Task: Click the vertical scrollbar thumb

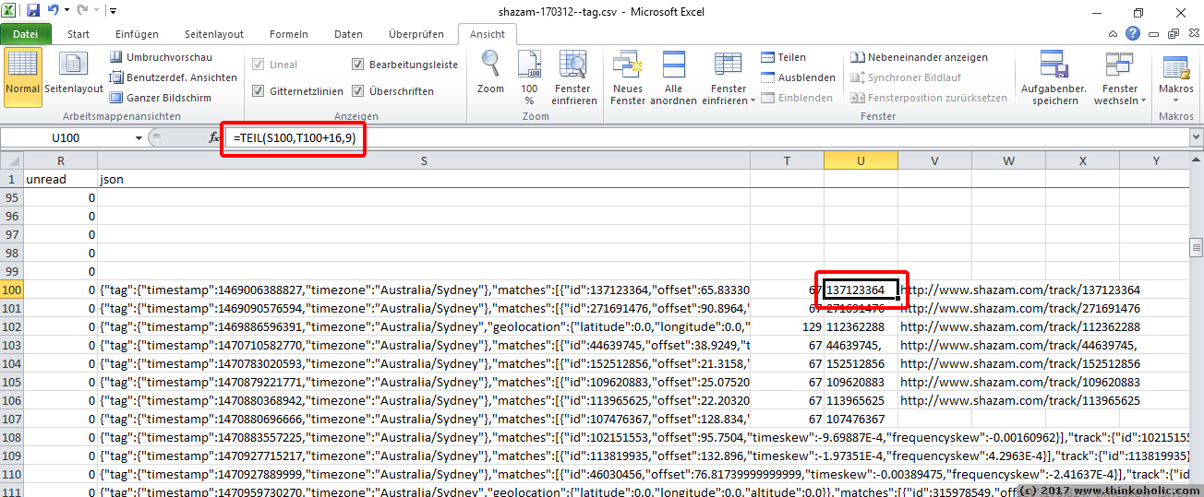Action: tap(1196, 247)
